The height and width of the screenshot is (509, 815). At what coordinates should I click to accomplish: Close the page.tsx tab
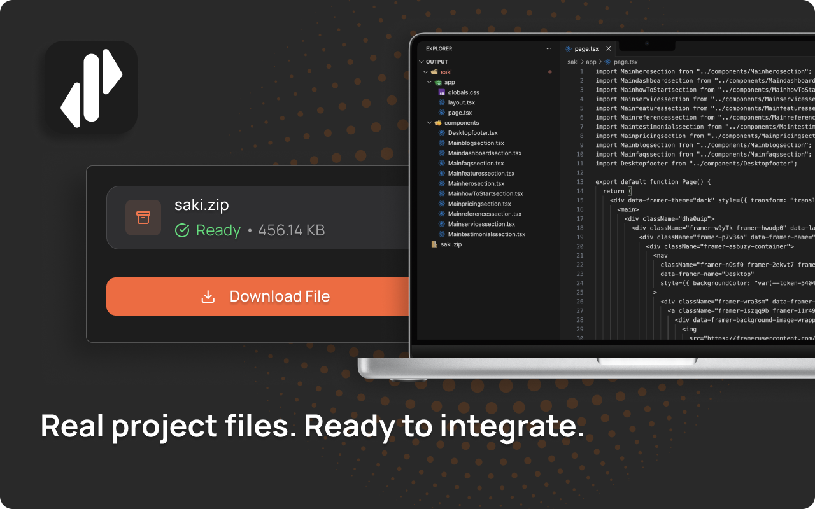(x=608, y=49)
